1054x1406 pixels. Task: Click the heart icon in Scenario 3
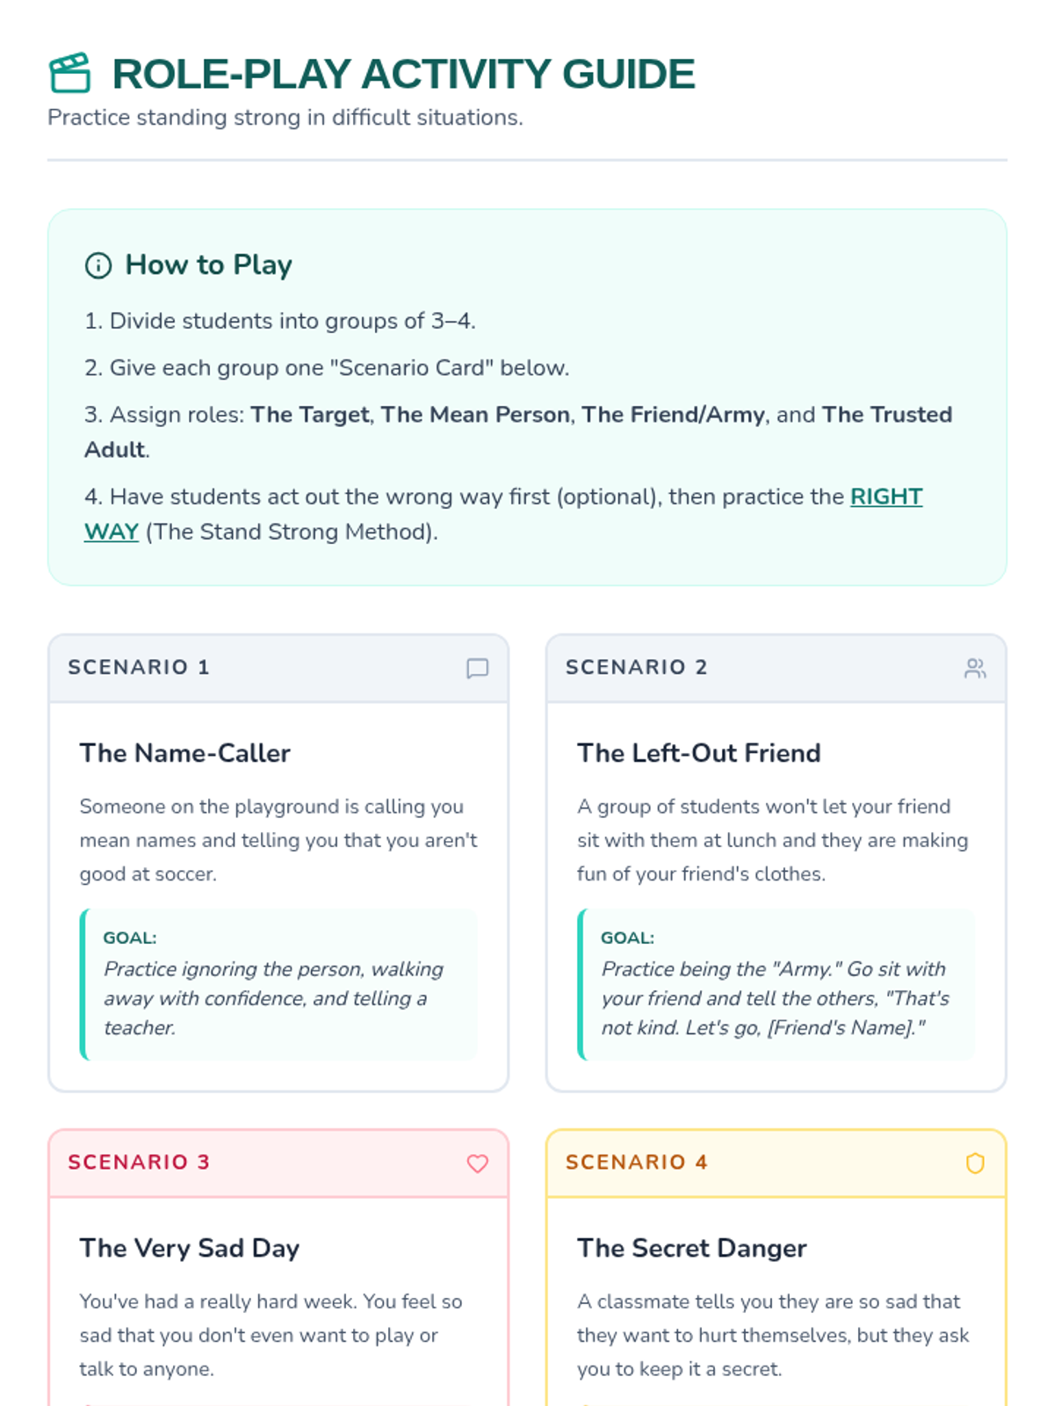477,1163
